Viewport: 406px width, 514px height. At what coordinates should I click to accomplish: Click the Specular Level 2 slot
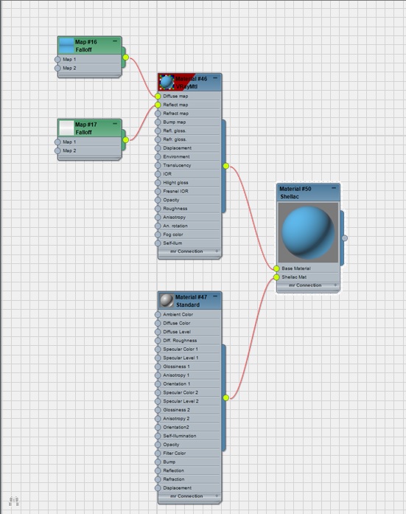[181, 401]
